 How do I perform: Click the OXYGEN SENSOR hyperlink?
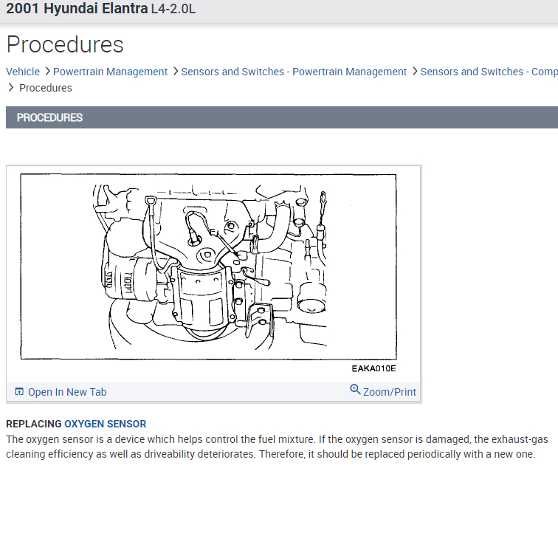105,424
